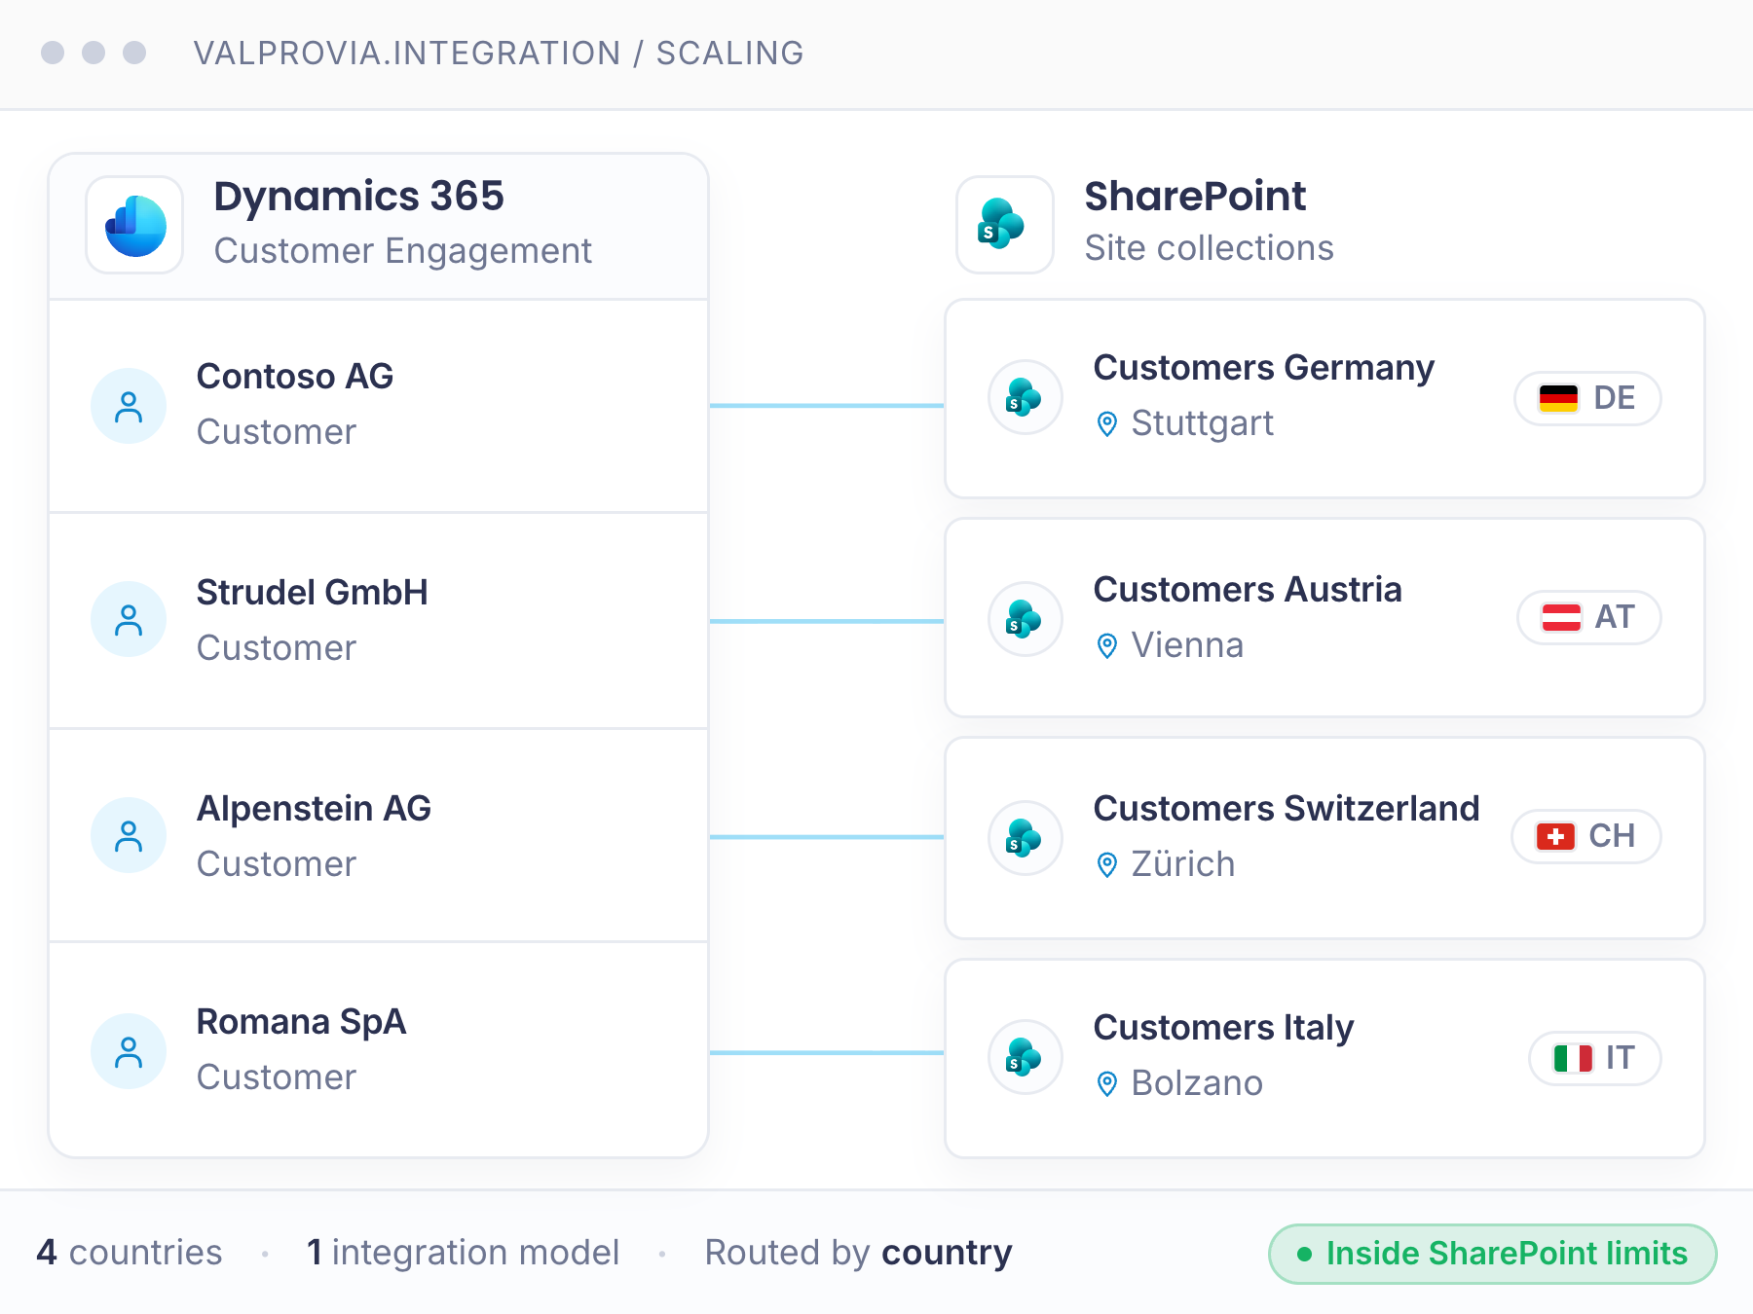
Task: Select the Romana SpA user icon
Action: [x=129, y=1051]
